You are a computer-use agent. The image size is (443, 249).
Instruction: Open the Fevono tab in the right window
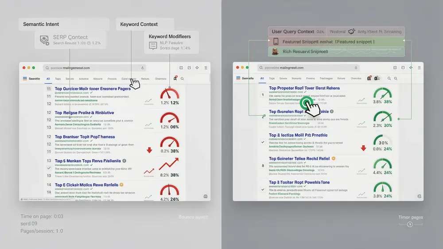coord(310,78)
